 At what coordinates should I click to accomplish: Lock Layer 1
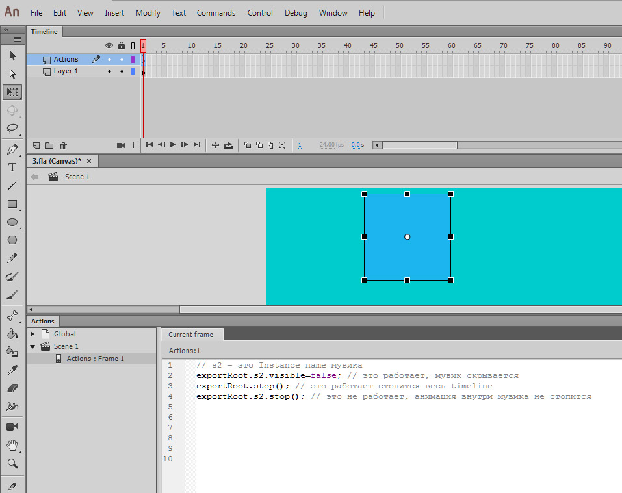(122, 71)
